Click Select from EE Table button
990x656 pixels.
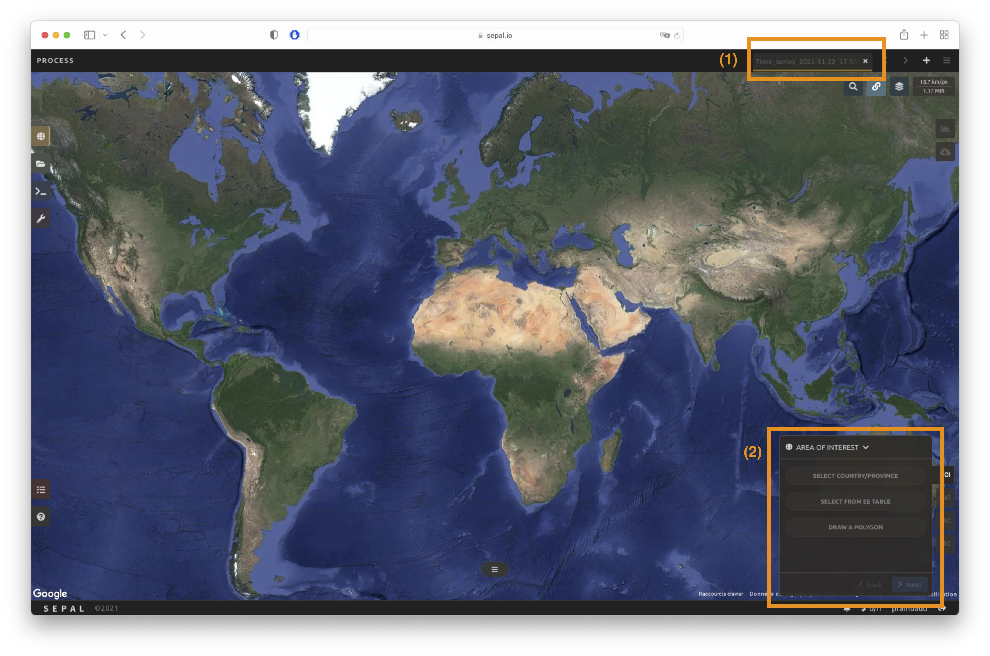[x=855, y=501]
